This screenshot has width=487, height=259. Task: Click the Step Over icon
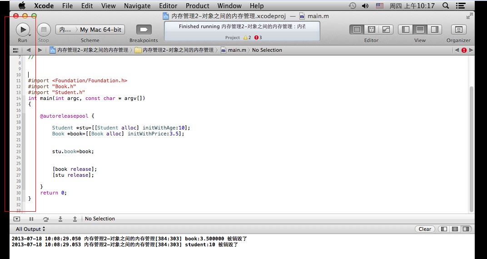45,219
